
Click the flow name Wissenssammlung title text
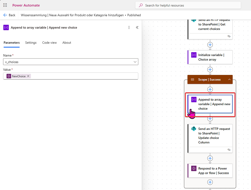point(72,15)
